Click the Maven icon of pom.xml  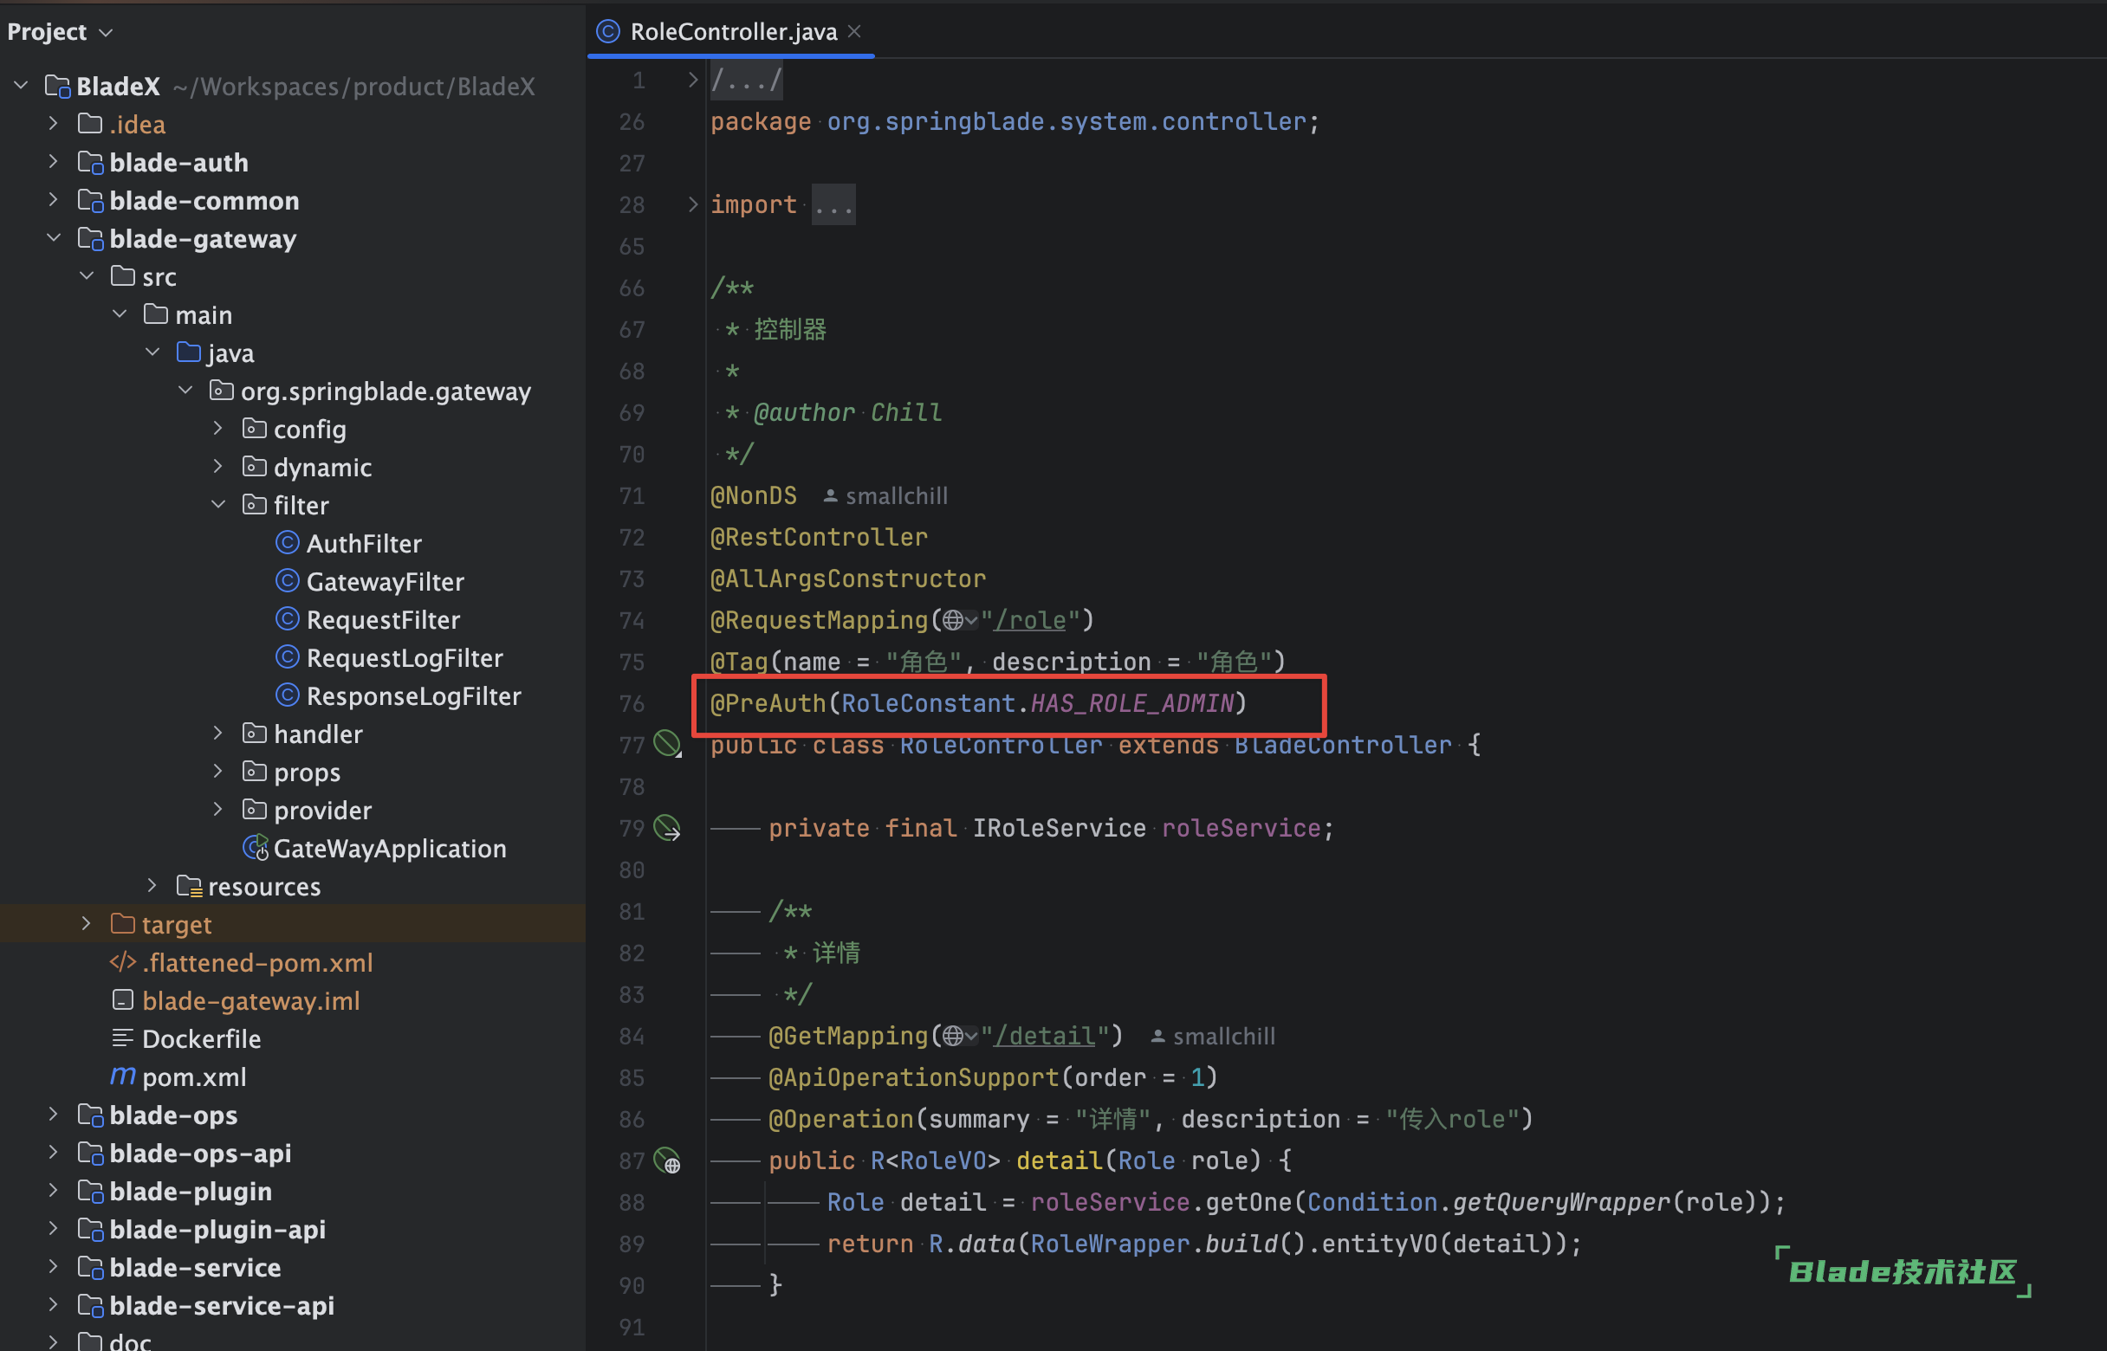tap(123, 1076)
